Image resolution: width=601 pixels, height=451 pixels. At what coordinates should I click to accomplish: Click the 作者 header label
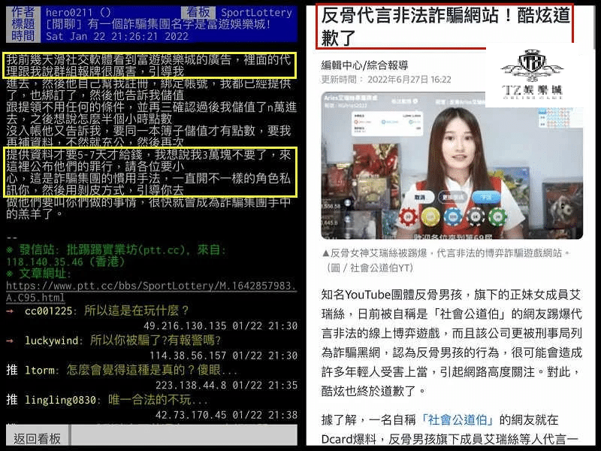pyautogui.click(x=23, y=12)
